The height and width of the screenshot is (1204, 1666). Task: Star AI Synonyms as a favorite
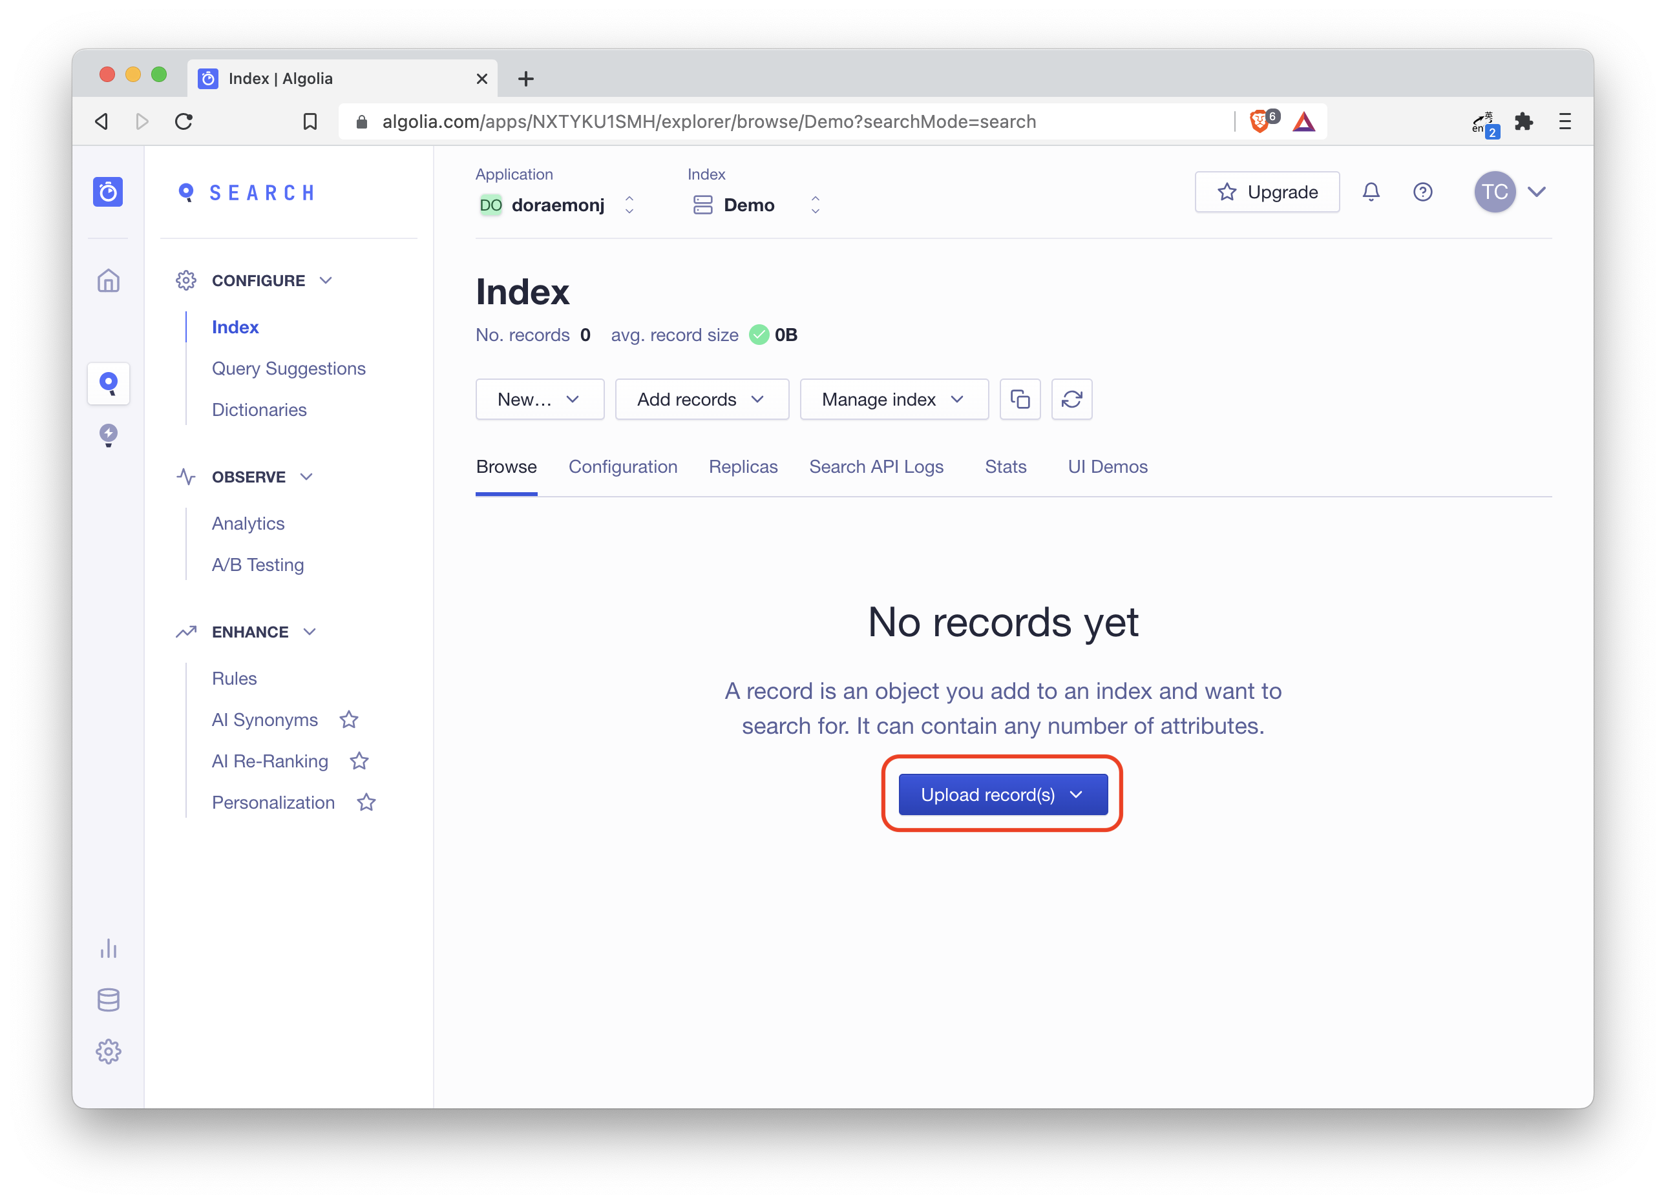click(349, 720)
